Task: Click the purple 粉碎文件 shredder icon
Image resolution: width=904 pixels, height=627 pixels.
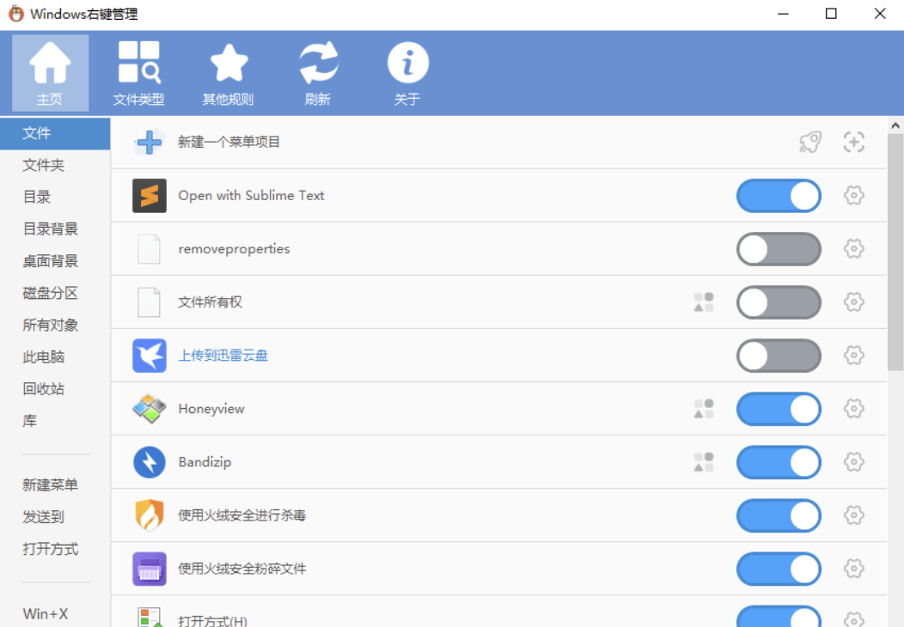Action: point(148,569)
